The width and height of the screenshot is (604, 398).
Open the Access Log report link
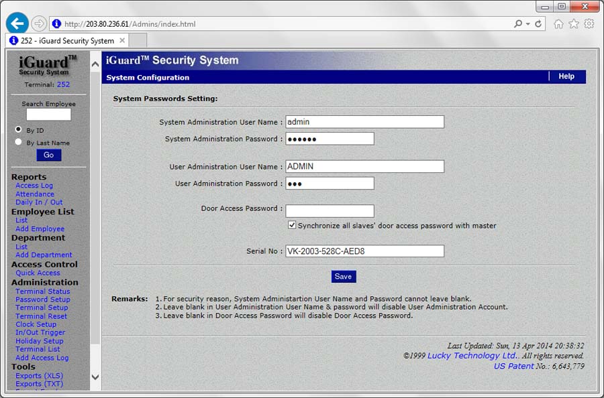[34, 186]
